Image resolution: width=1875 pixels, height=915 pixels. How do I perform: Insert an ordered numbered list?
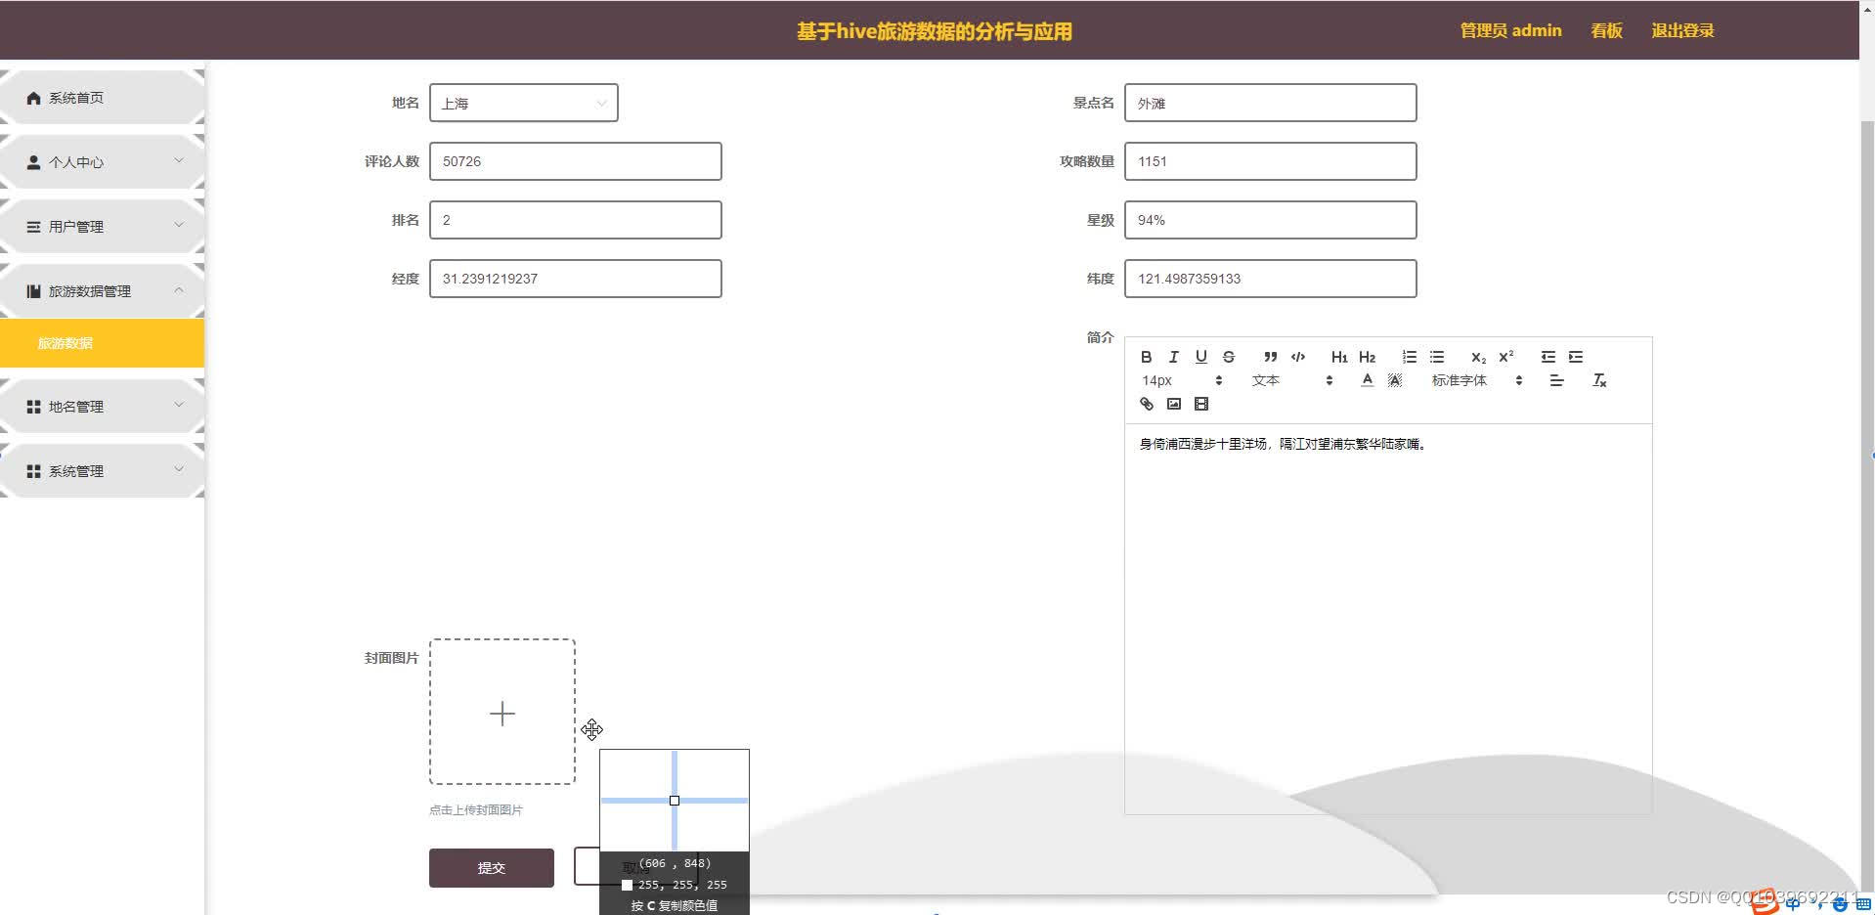tap(1409, 357)
